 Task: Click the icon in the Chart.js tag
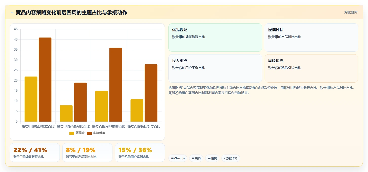(172, 159)
